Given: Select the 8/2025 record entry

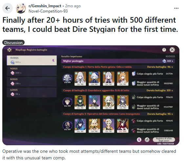Looking at the screenshot, I should point(32,82).
